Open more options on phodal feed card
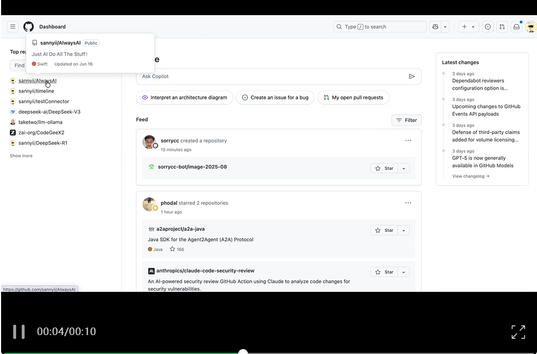The width and height of the screenshot is (537, 354). [x=408, y=203]
